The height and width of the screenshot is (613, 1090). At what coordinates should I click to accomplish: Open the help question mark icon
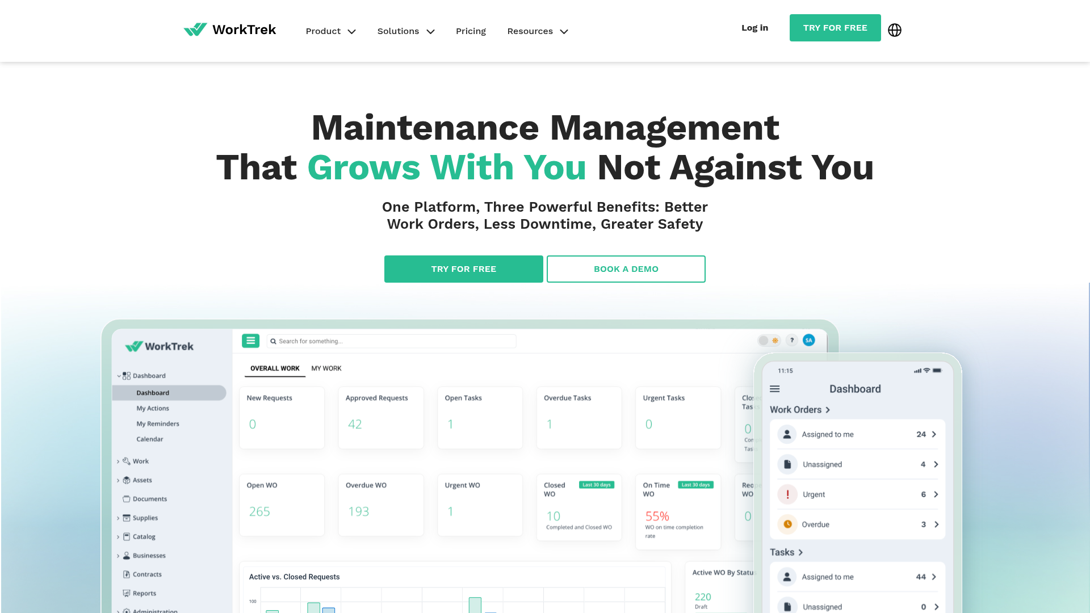[792, 340]
